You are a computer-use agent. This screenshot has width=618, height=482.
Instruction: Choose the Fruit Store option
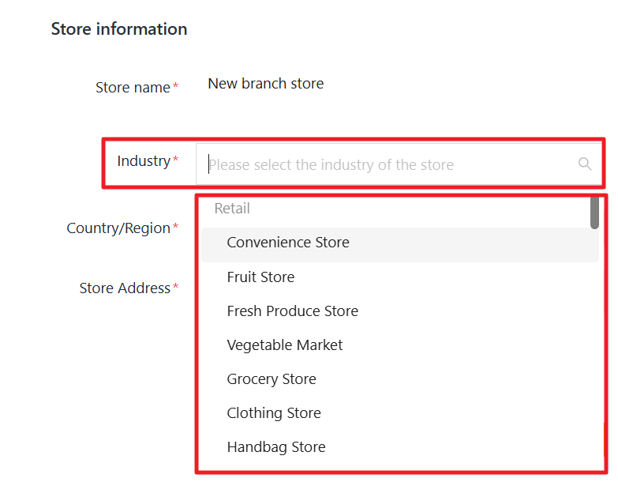pyautogui.click(x=260, y=277)
